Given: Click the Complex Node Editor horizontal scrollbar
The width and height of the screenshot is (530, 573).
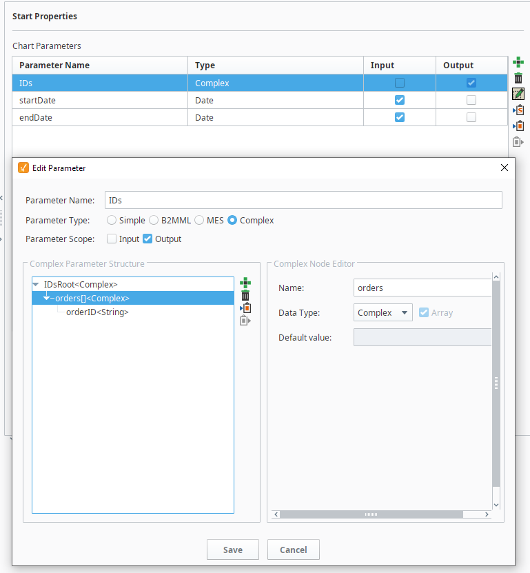Looking at the screenshot, I should point(371,514).
